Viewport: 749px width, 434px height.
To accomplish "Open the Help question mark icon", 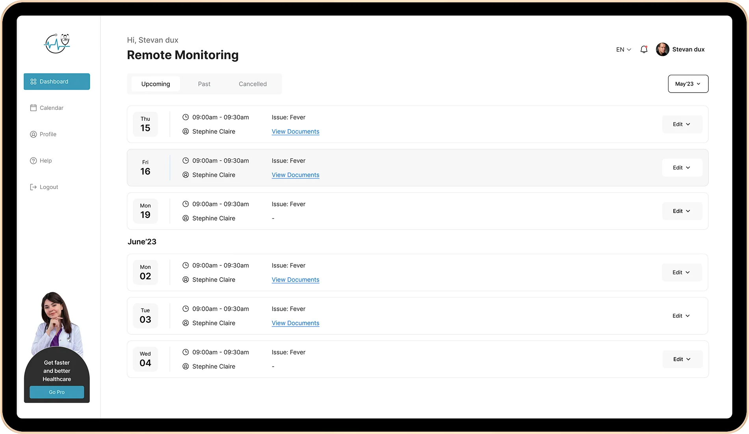I will [33, 160].
